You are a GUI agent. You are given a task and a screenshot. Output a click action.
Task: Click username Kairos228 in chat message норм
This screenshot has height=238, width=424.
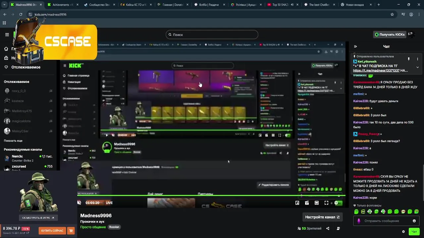point(360,198)
